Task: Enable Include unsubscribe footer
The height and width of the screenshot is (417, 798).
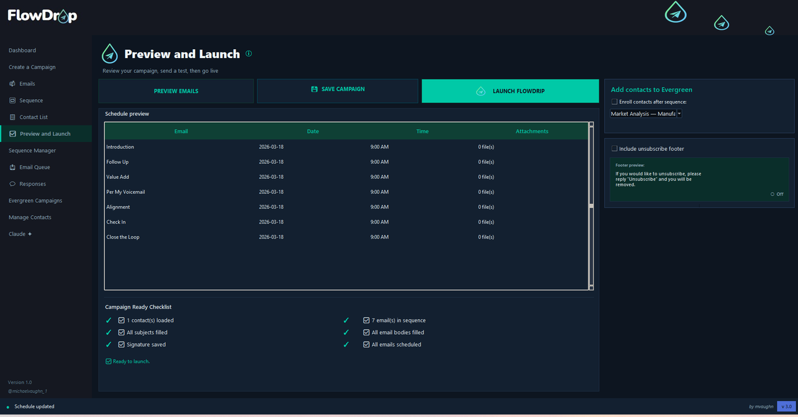Action: pos(615,148)
